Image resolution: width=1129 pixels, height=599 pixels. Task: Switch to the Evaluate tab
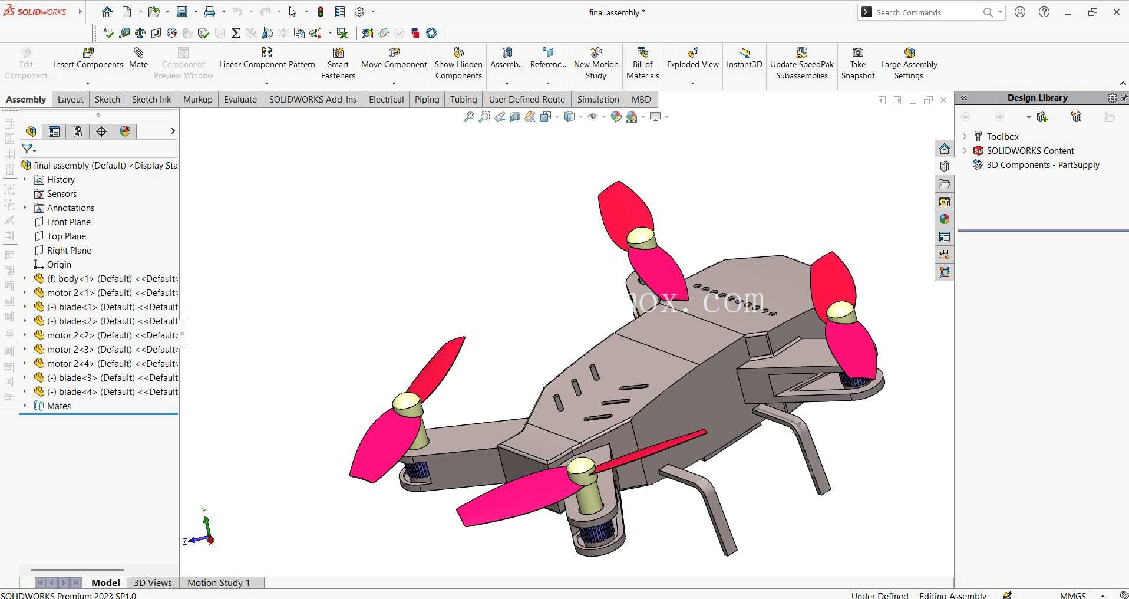click(x=240, y=100)
